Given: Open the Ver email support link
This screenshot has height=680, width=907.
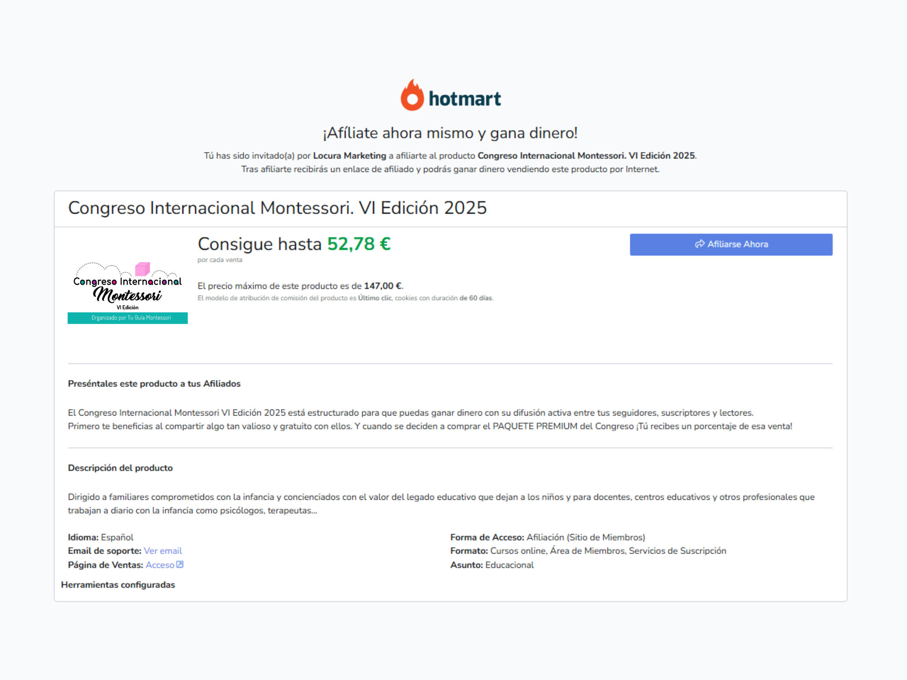Looking at the screenshot, I should point(163,551).
